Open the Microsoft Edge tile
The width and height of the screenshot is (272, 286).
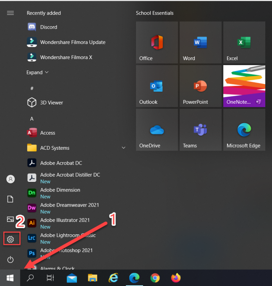244,130
